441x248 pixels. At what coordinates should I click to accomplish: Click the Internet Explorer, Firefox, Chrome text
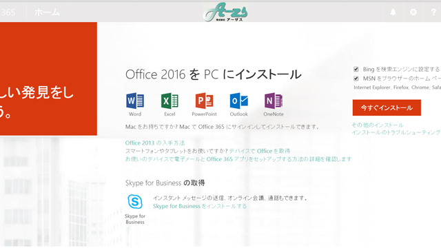click(x=397, y=87)
